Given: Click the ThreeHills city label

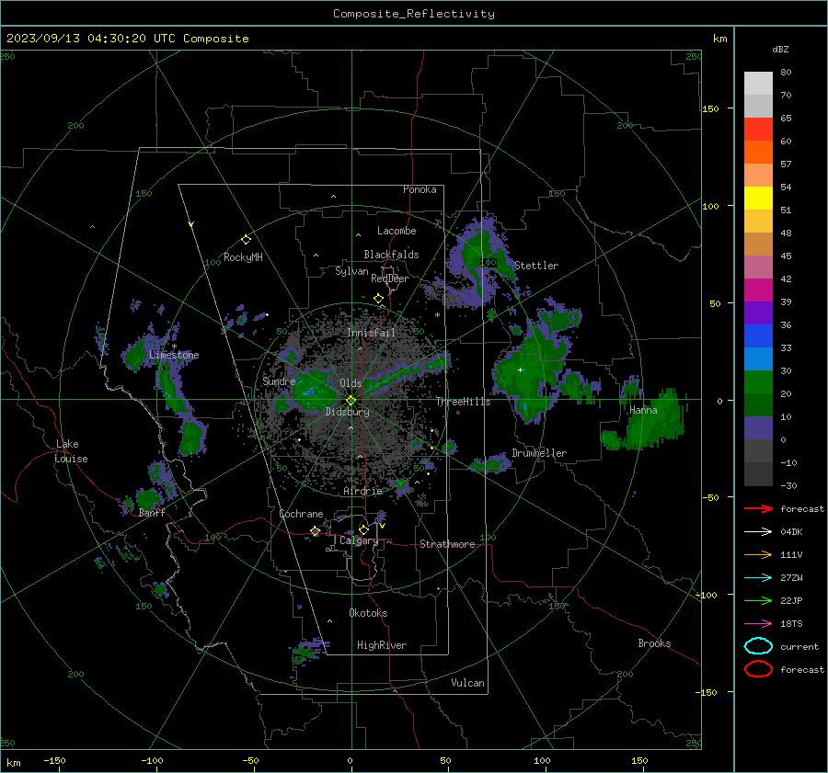Looking at the screenshot, I should [x=463, y=402].
